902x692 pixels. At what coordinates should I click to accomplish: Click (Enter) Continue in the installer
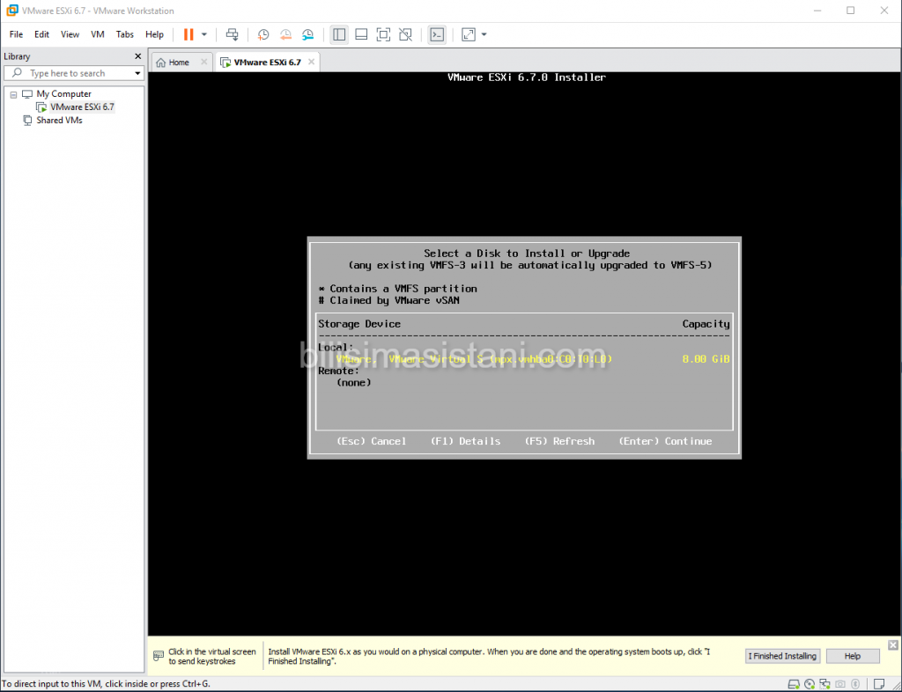[665, 441]
